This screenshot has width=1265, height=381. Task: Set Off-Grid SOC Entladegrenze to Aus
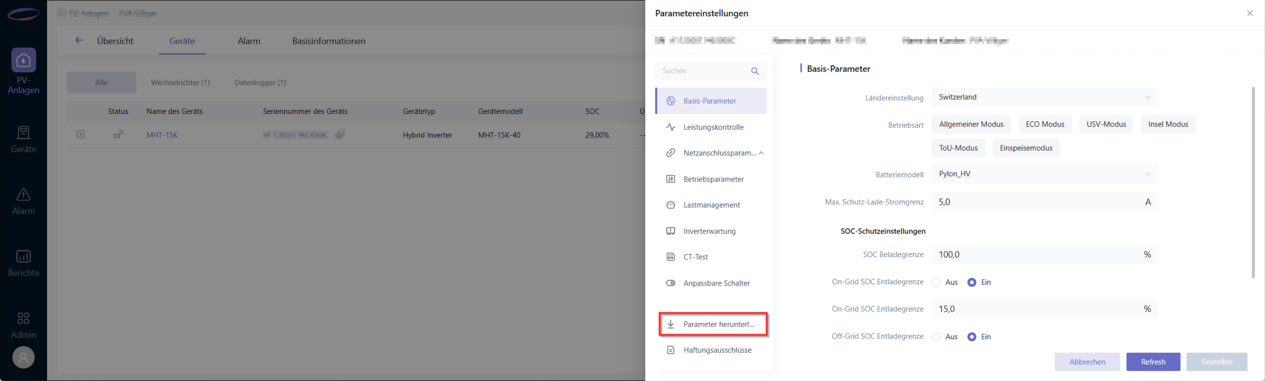[937, 337]
